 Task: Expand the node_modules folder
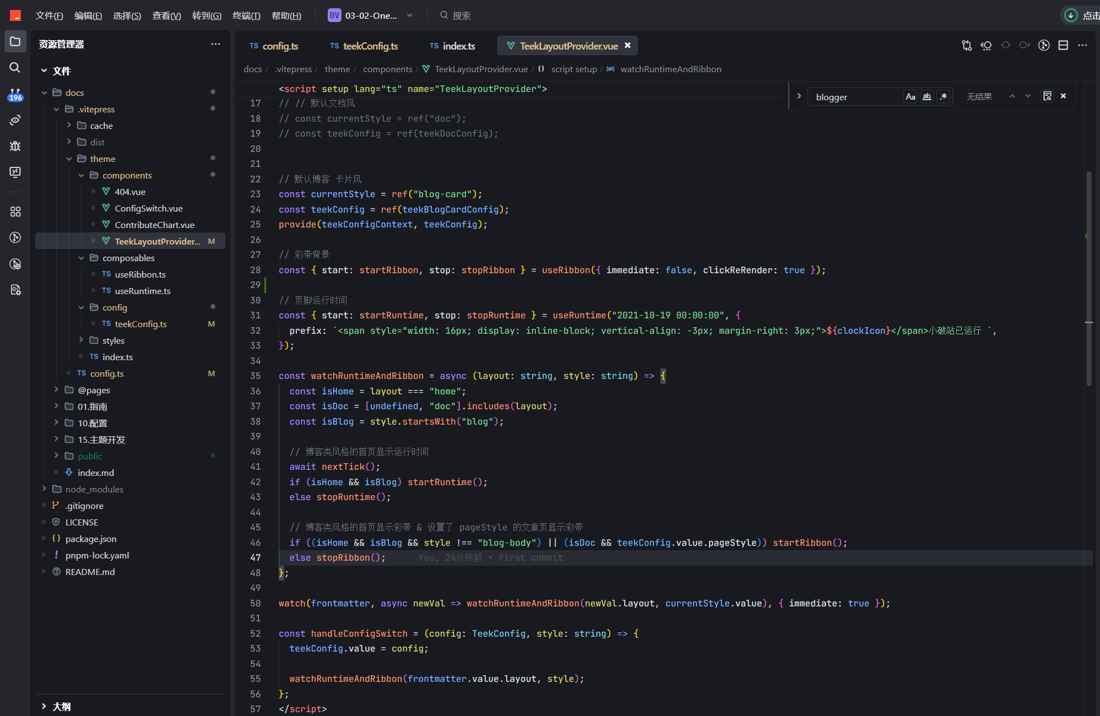tap(44, 489)
